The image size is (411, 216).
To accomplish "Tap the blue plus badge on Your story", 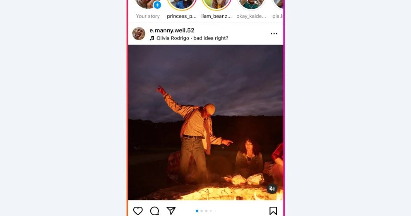I will pos(157,5).
